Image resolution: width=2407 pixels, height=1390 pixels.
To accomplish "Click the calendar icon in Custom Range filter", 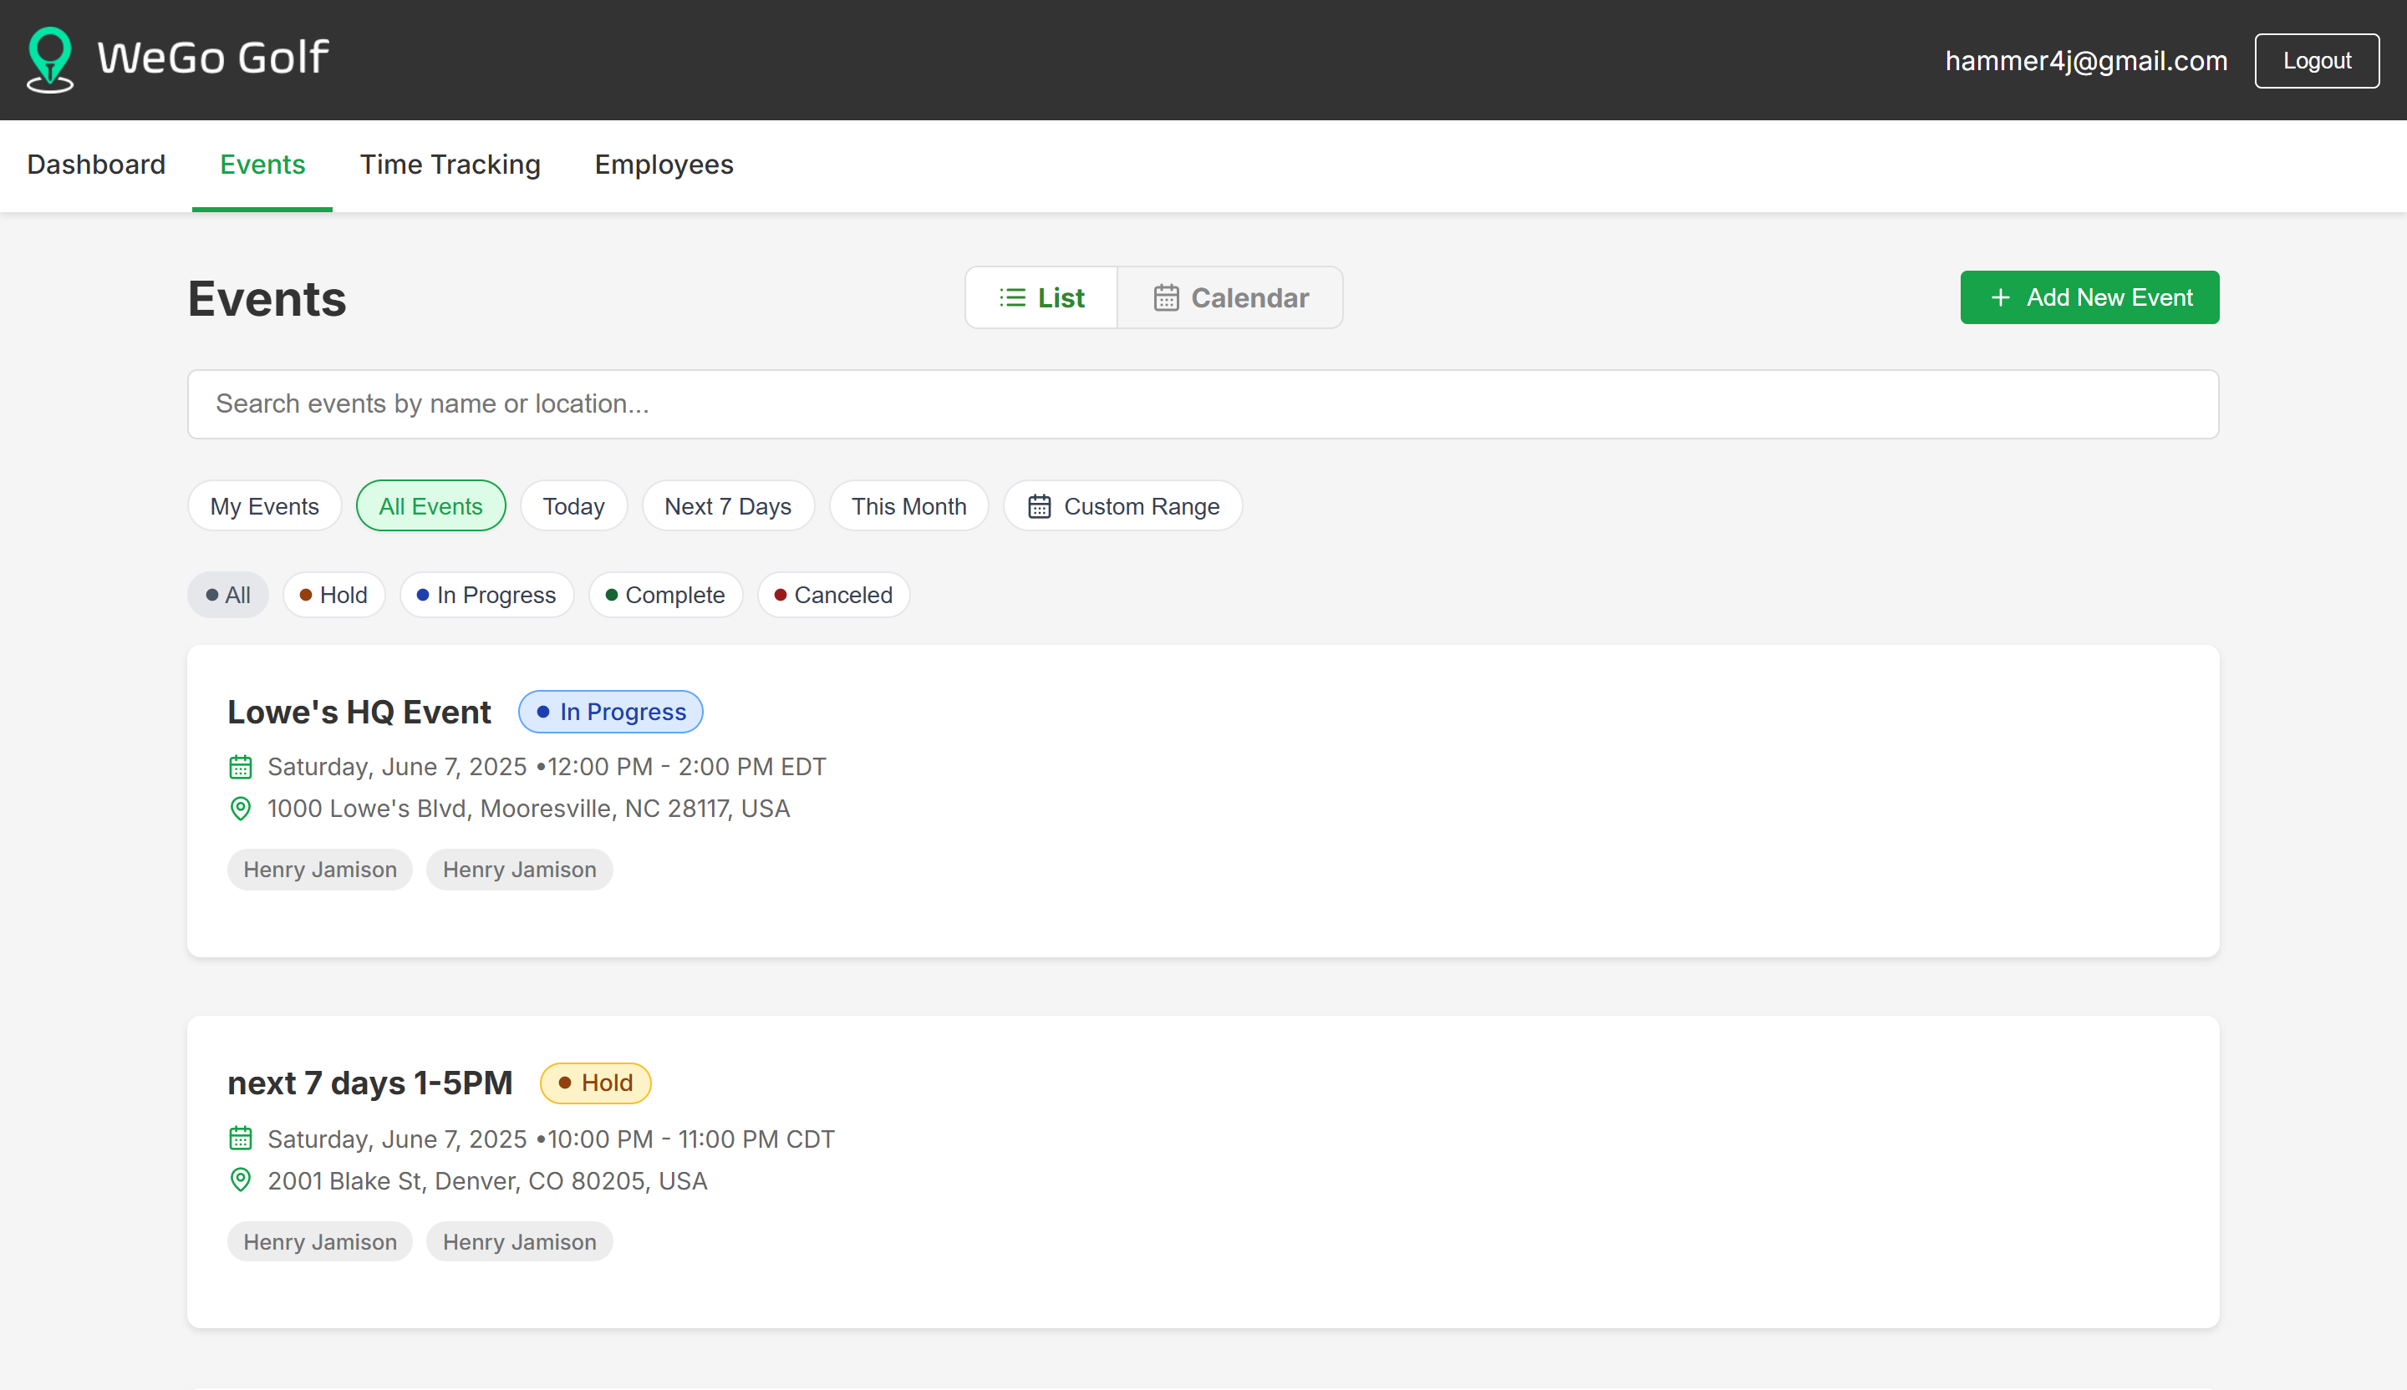I will 1039,506.
